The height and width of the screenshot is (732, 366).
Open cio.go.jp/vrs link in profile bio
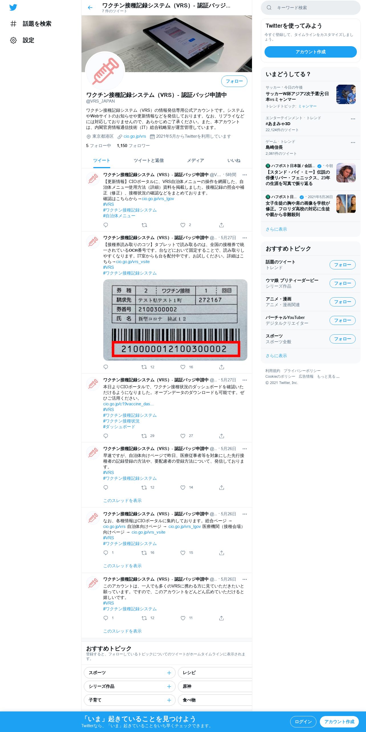click(135, 136)
